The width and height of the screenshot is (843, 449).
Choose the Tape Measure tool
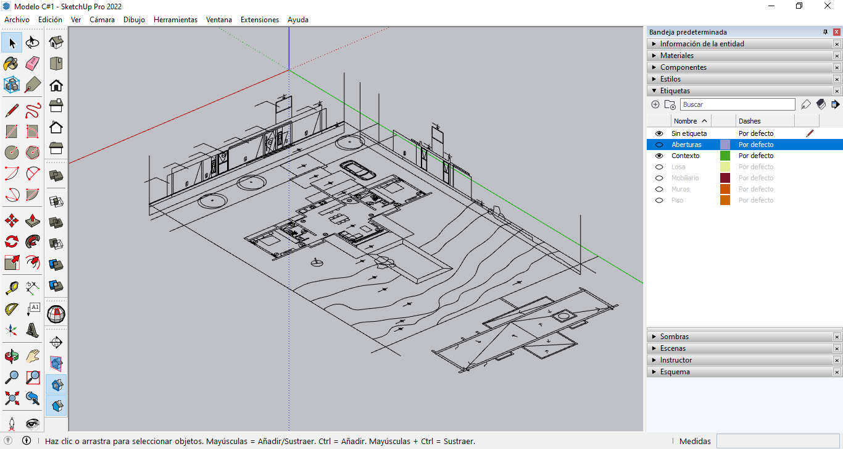(12, 288)
